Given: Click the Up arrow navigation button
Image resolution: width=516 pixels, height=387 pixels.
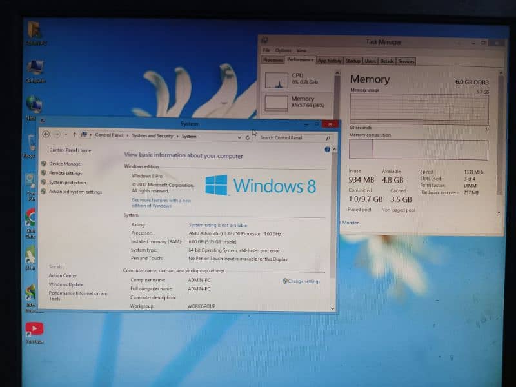Looking at the screenshot, I should pyautogui.click(x=75, y=135).
